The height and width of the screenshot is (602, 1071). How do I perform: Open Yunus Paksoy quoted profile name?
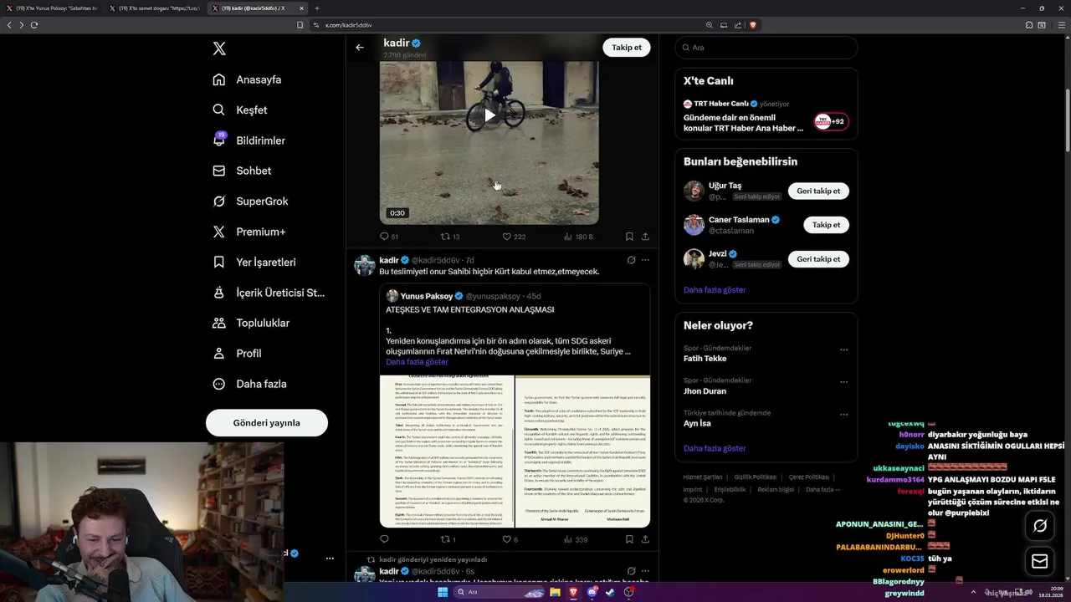pos(426,296)
